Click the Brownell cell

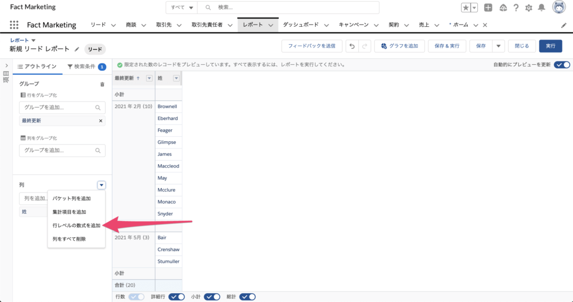coord(168,107)
